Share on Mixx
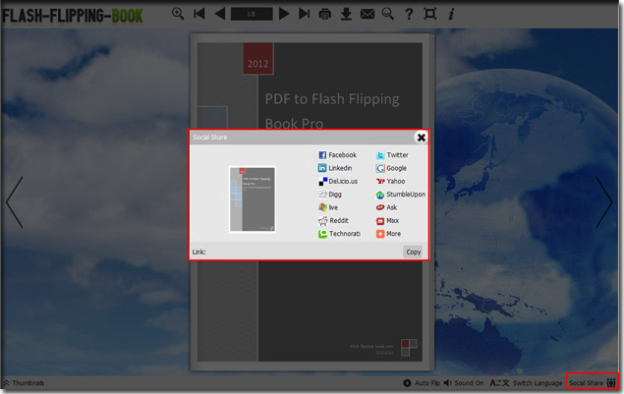 [x=387, y=220]
